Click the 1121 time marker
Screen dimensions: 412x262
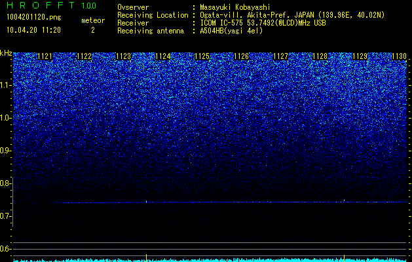(45, 56)
